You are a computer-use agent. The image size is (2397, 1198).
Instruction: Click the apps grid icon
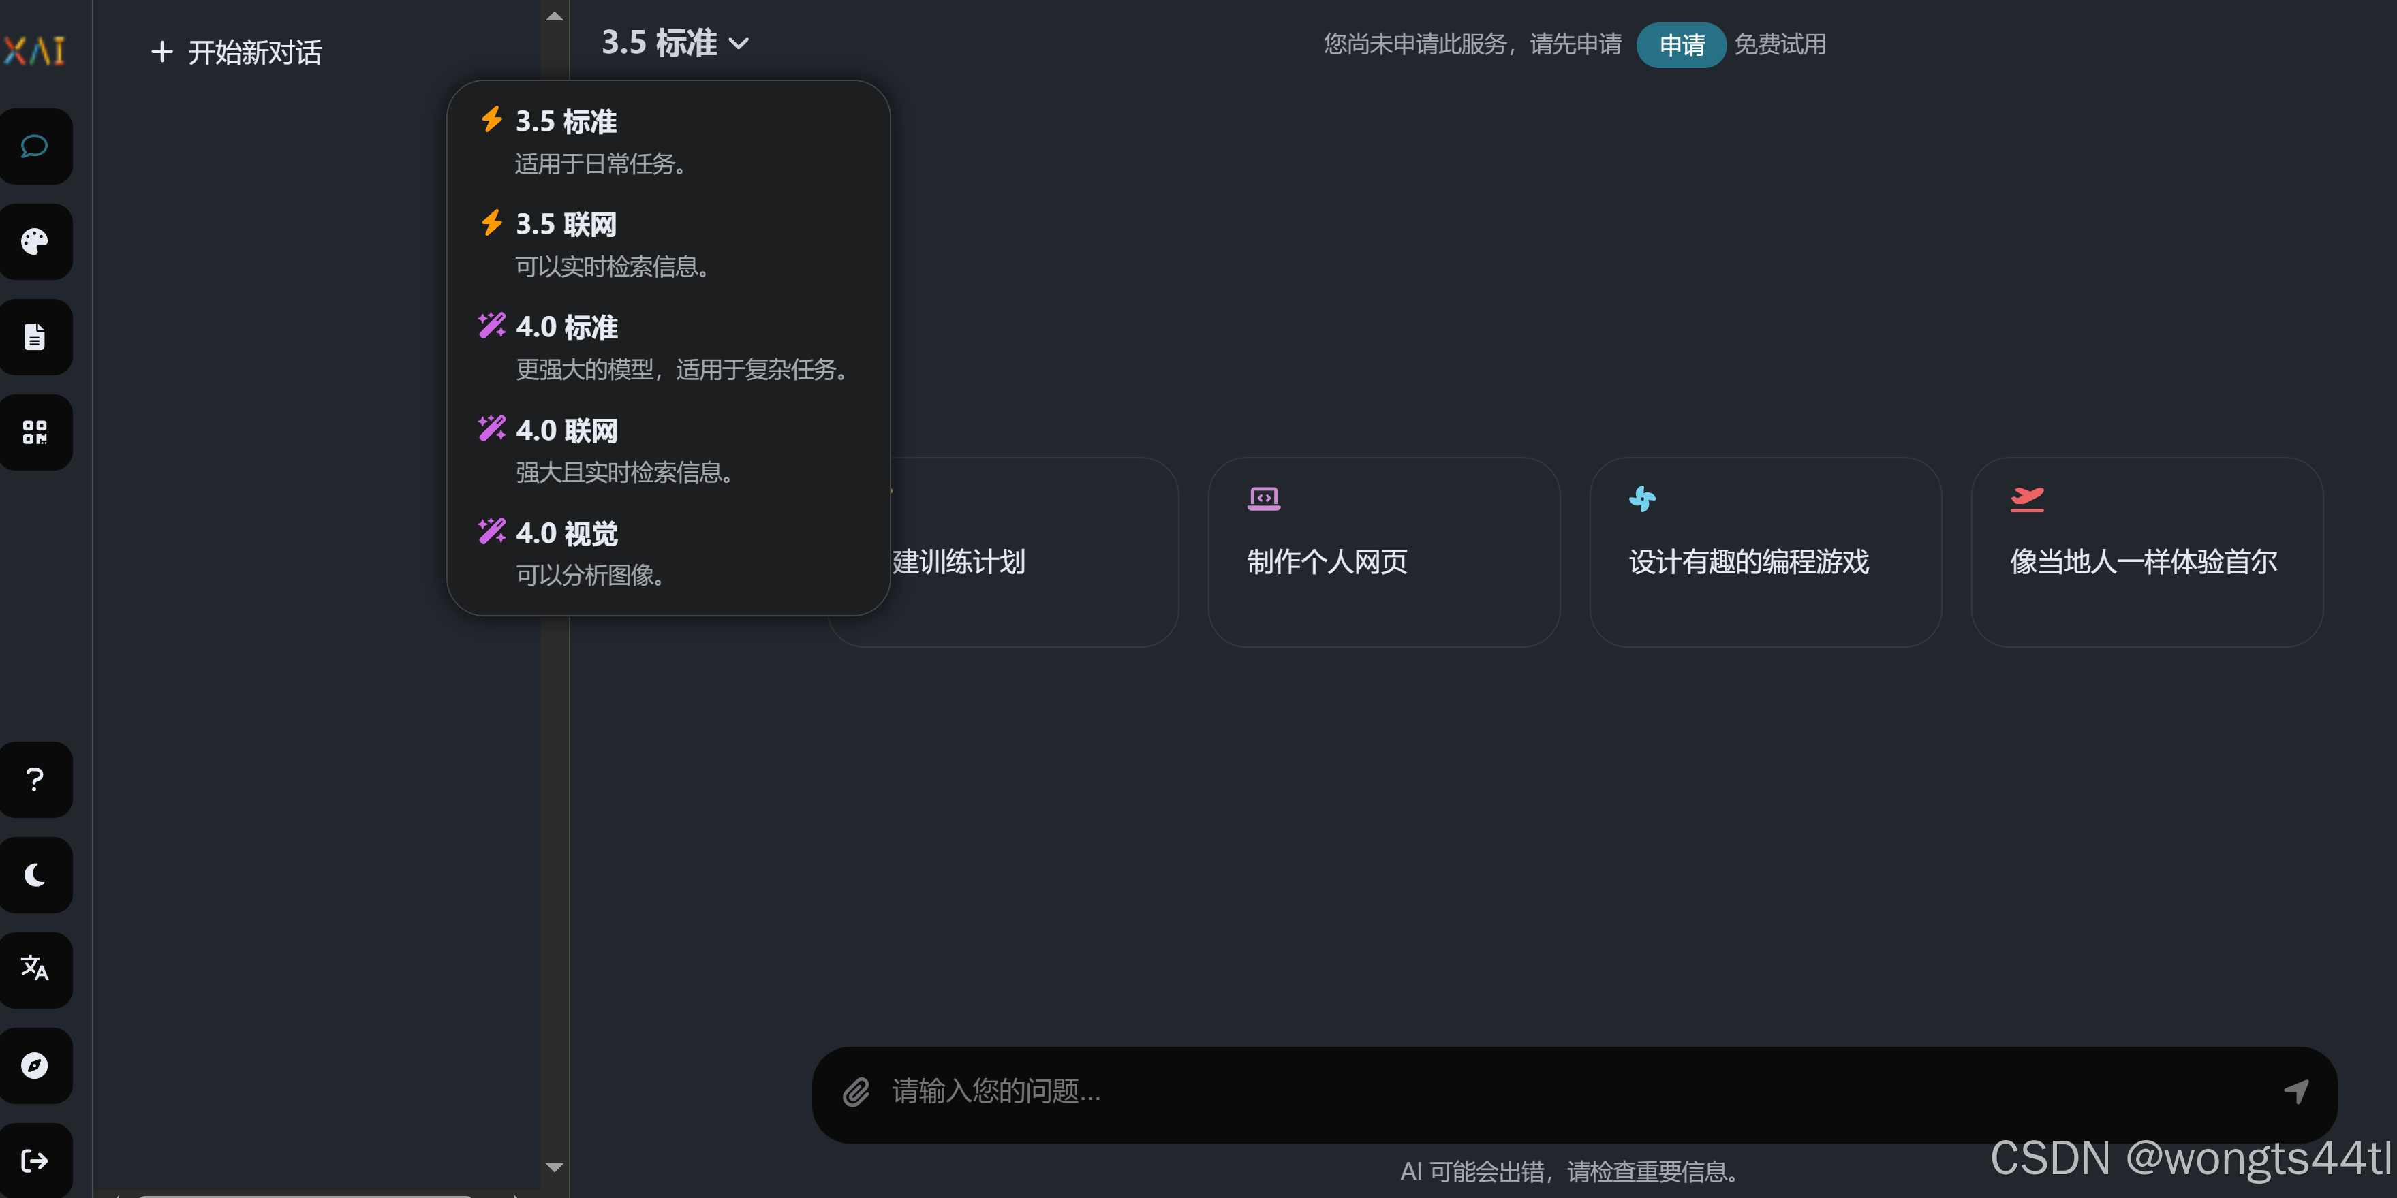[x=35, y=432]
